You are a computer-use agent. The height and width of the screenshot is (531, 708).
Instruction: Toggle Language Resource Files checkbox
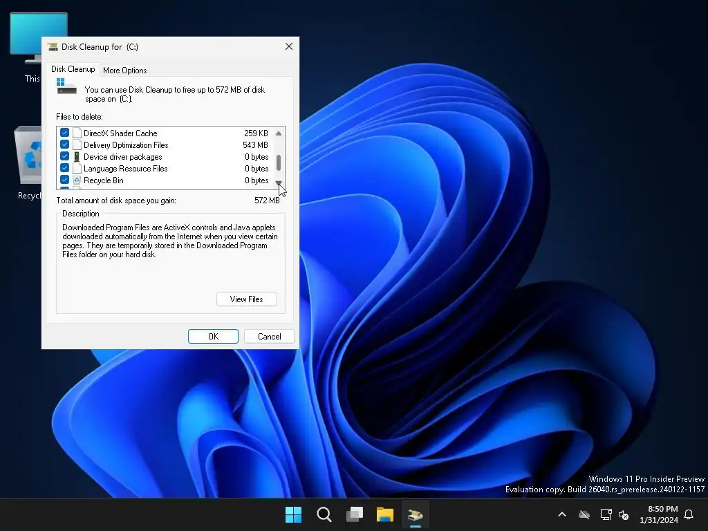[x=64, y=168]
